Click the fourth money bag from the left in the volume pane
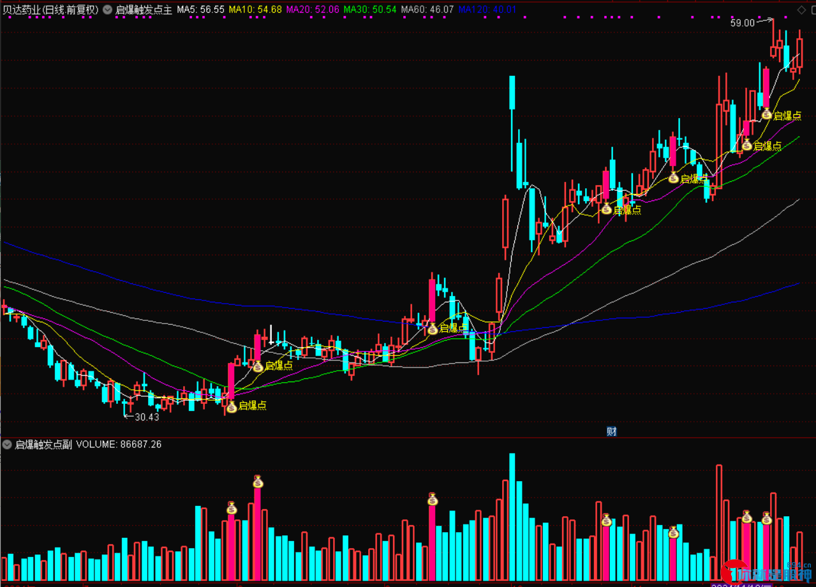The image size is (816, 587). [606, 520]
